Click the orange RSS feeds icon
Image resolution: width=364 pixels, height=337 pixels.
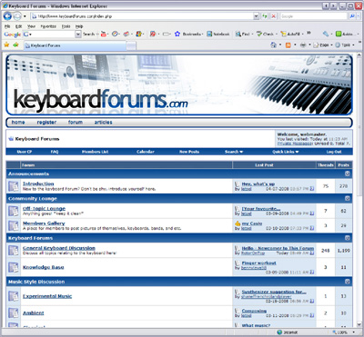288,45
